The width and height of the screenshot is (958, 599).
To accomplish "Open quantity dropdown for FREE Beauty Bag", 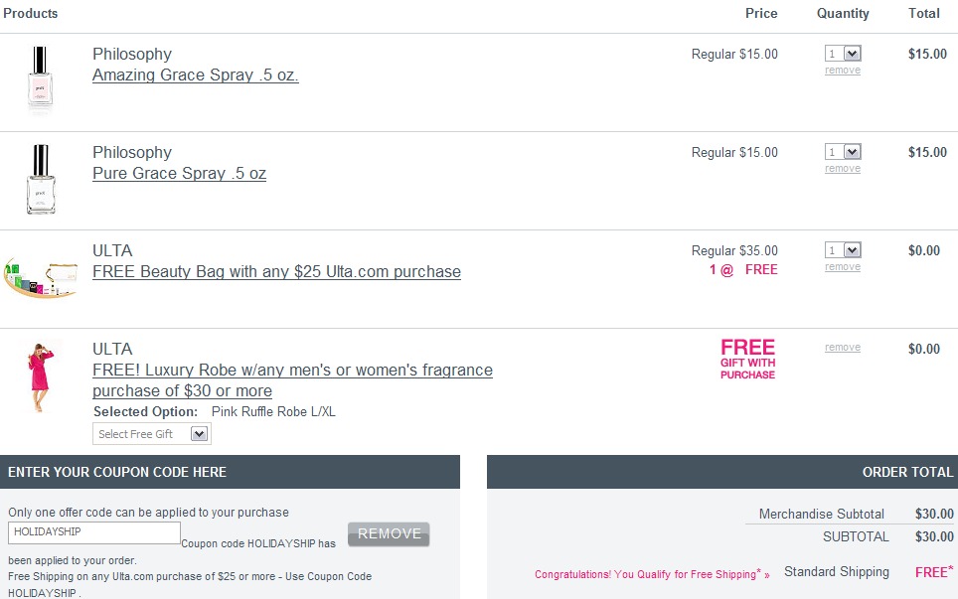I will click(843, 250).
